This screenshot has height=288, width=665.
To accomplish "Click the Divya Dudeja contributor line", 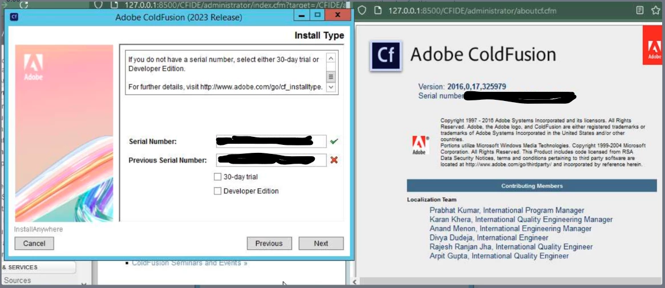I will point(489,238).
